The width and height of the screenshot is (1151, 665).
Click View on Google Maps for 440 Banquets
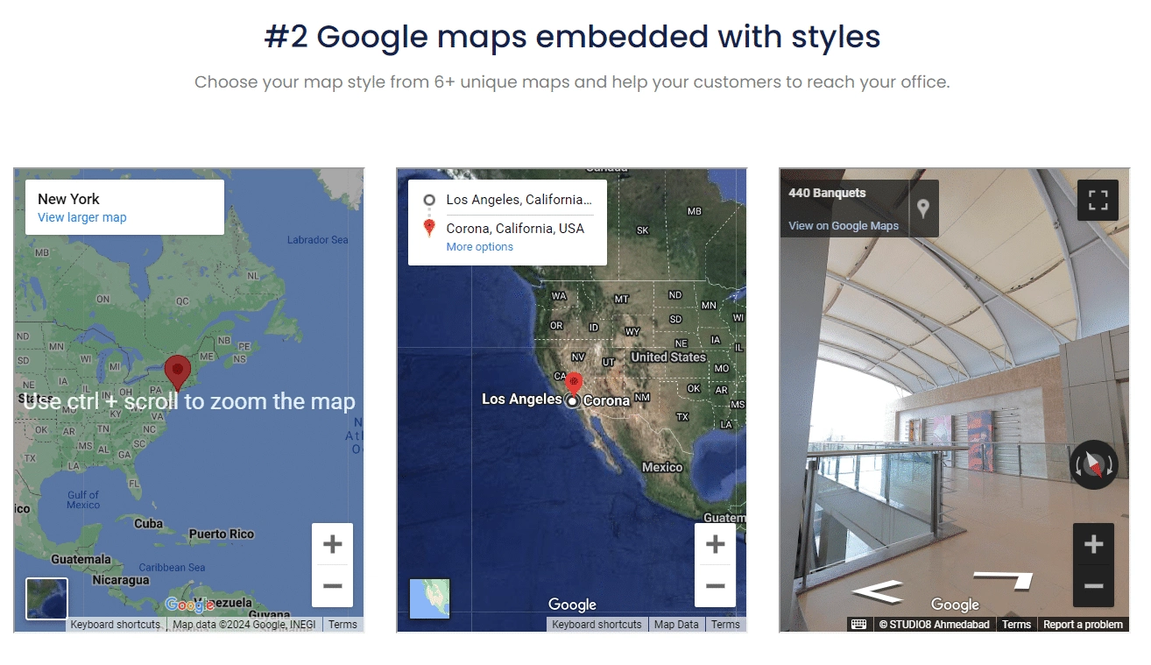(845, 225)
